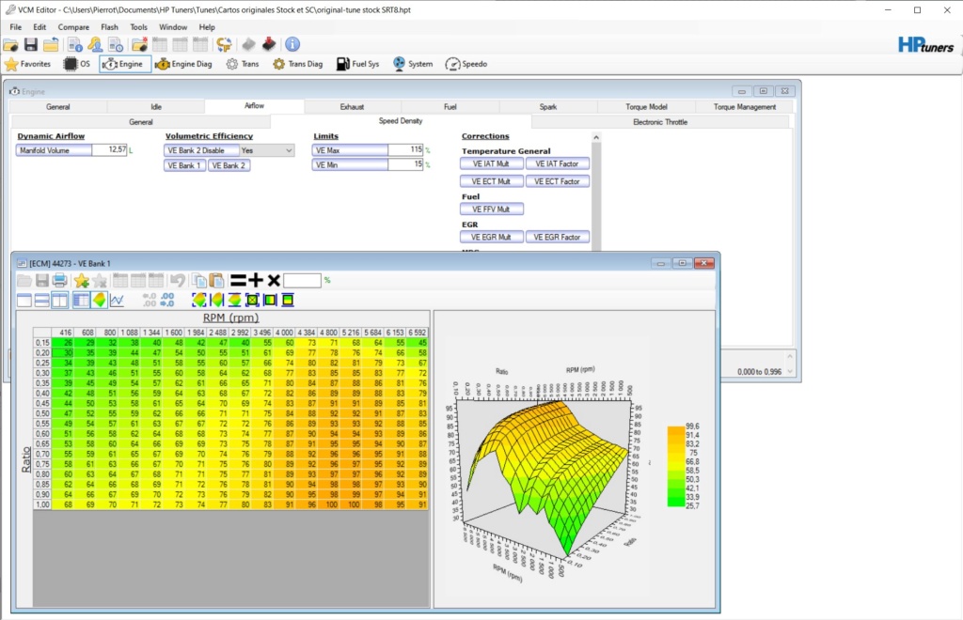Screen dimensions: 963x620
Task: Open the Electronic Throttle sub-tab
Action: point(660,122)
